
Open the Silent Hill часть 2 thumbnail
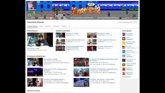[60, 42]
